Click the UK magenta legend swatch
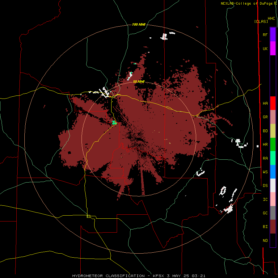The width and height of the screenshot is (278, 278). point(273,48)
